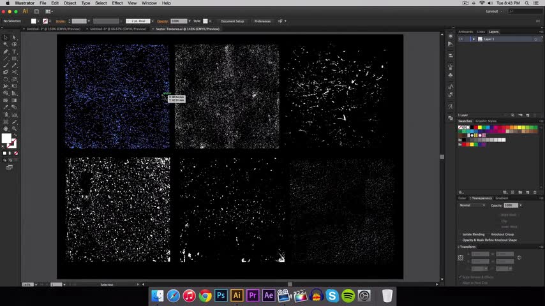Screen dimensions: 545x306
Task: Check the Knockout Group option
Action: click(x=489, y=234)
